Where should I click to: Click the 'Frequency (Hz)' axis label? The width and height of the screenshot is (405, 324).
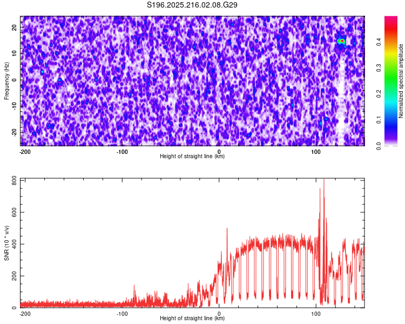point(6,81)
